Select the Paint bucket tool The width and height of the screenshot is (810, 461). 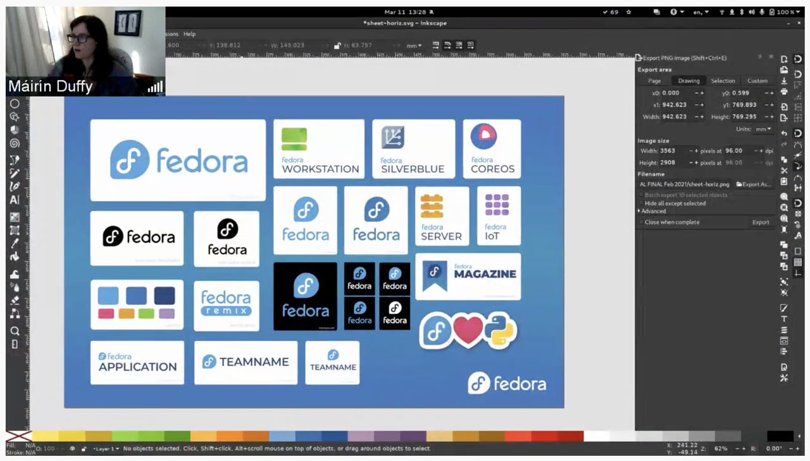point(15,257)
